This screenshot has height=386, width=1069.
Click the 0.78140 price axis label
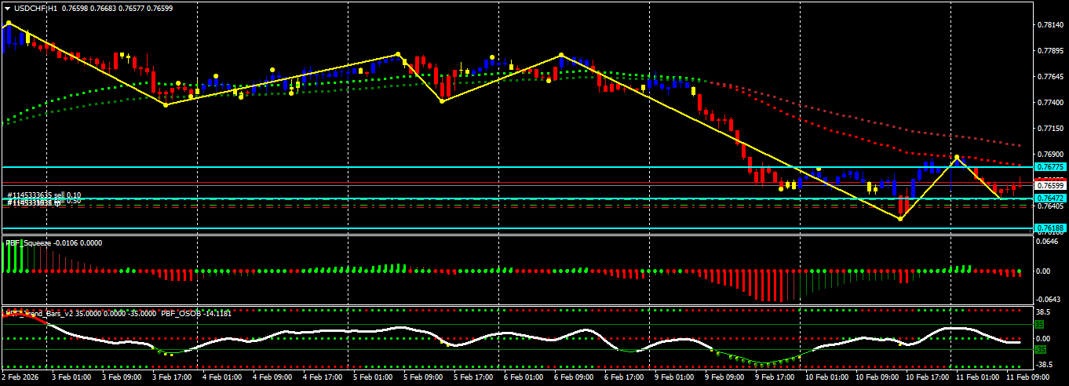pyautogui.click(x=1050, y=25)
